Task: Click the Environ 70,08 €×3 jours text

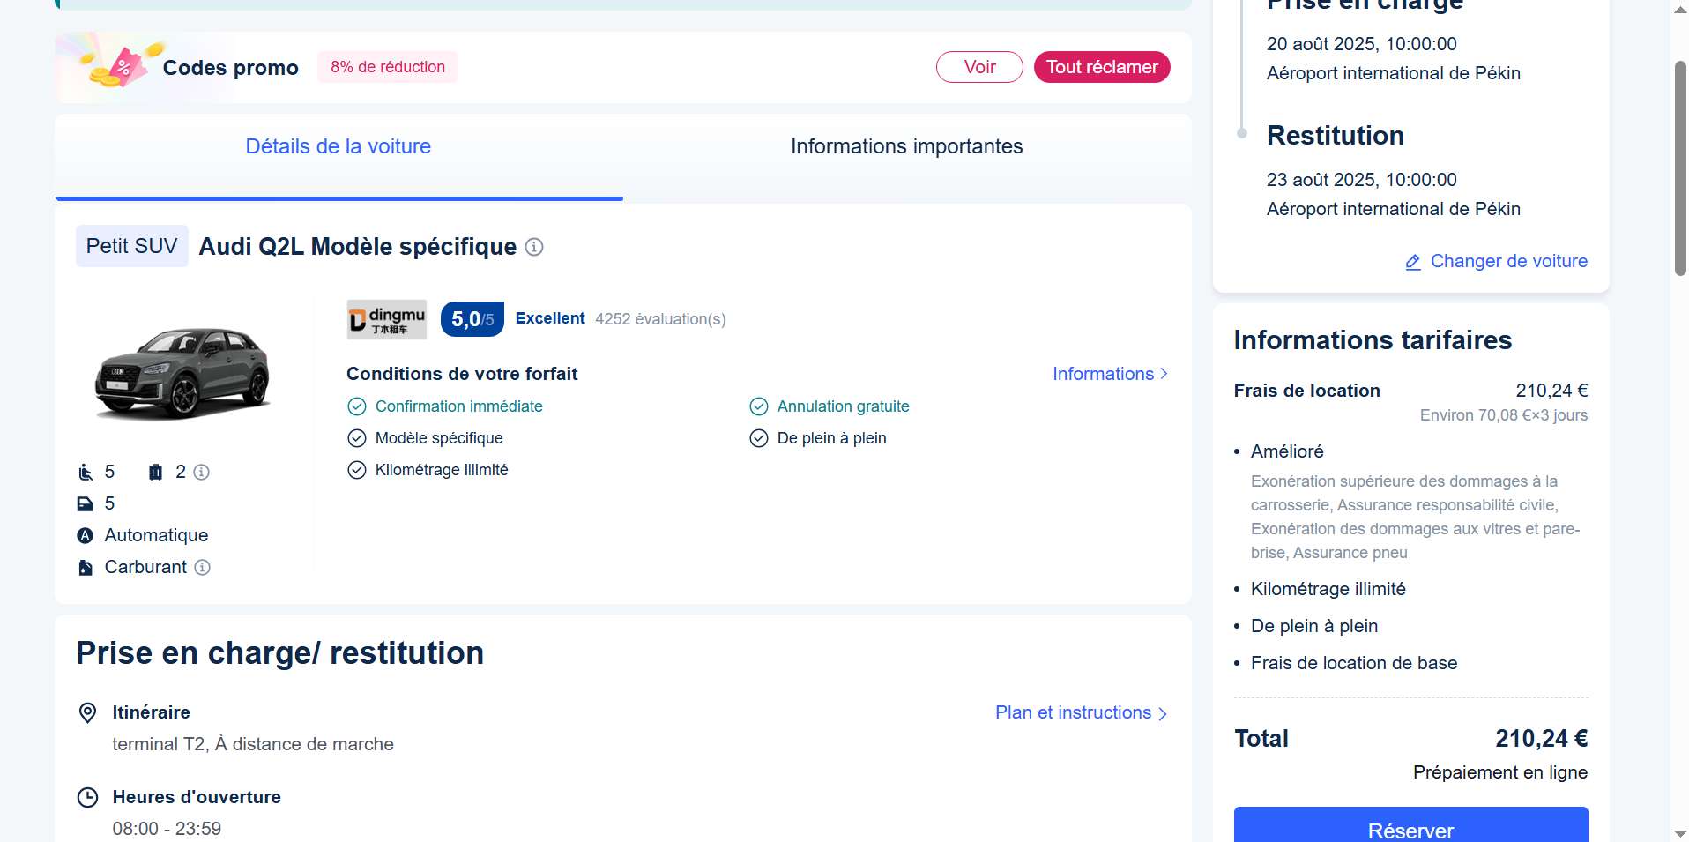Action: pos(1503,415)
